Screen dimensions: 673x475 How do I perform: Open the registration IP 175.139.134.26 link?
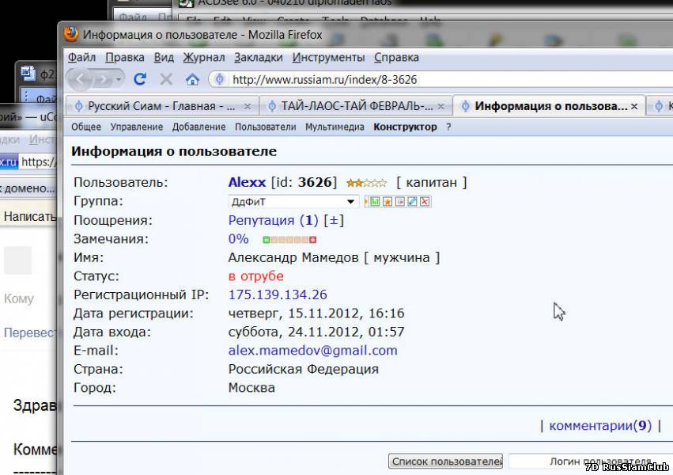coord(278,294)
